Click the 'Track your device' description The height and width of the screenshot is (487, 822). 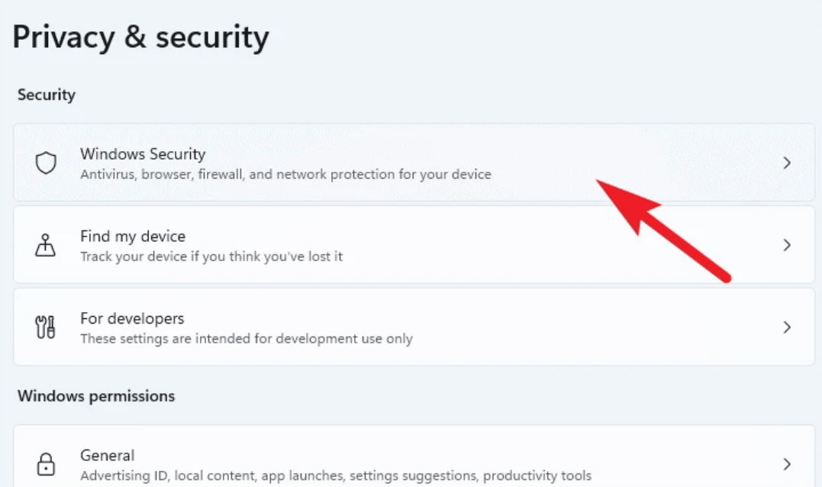(211, 256)
